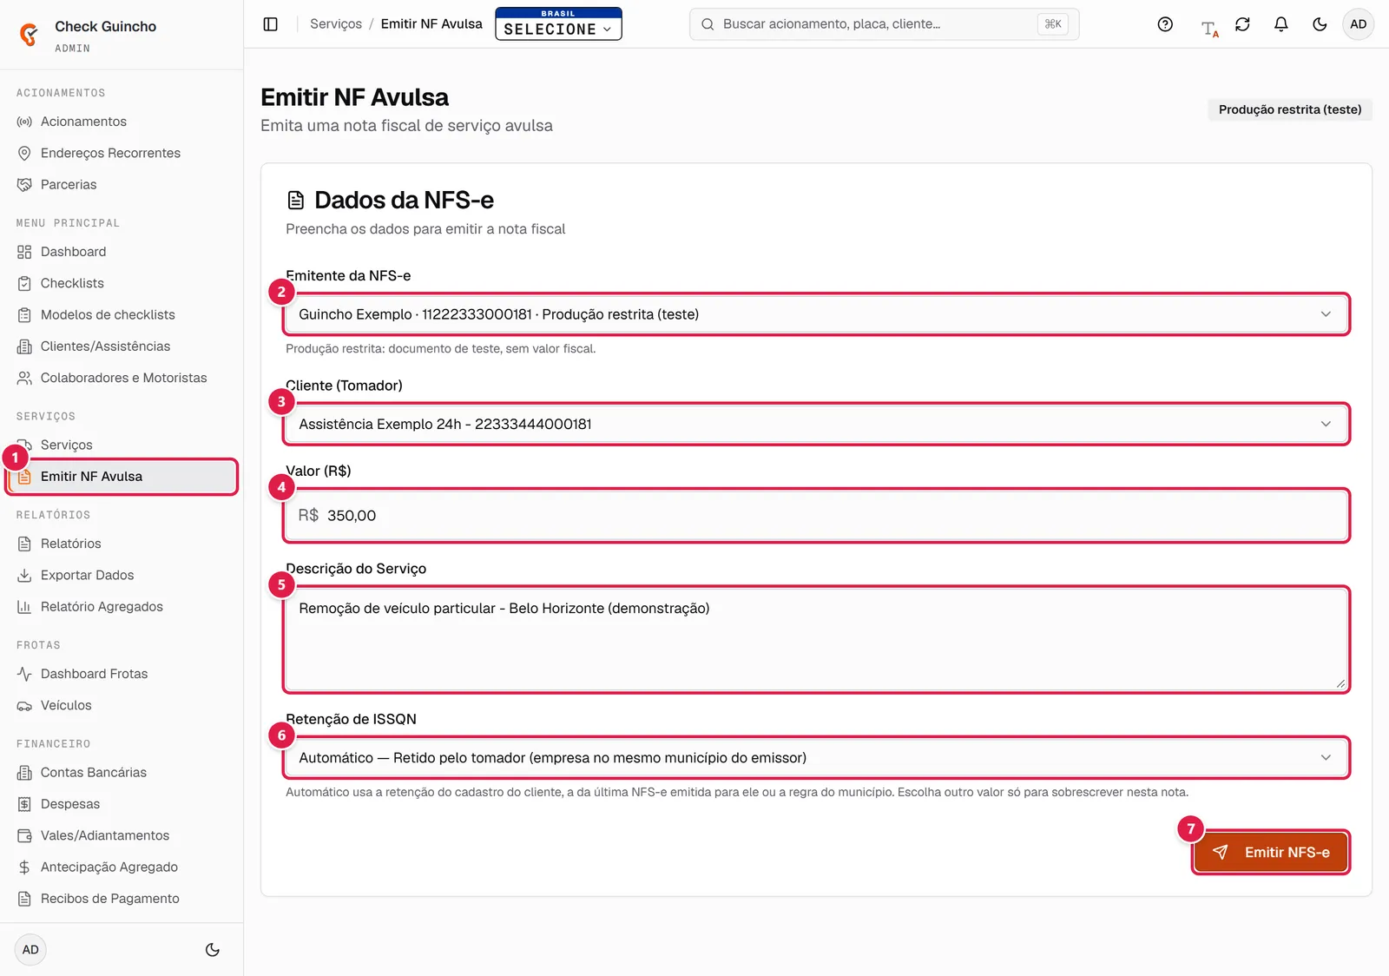Open Parcerias in the sidebar
This screenshot has width=1389, height=976.
tap(122, 184)
